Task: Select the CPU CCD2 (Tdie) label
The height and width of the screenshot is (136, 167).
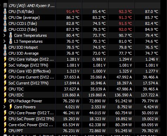Action: coord(23,29)
